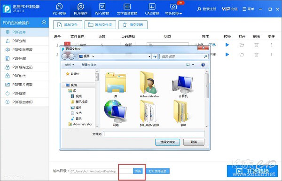The height and width of the screenshot is (181, 282).
Task: Select 文档 in the navigation tree
Action: (76, 113)
